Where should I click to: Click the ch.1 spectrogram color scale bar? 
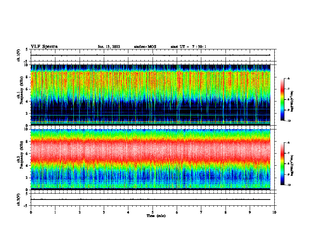tap(282, 100)
